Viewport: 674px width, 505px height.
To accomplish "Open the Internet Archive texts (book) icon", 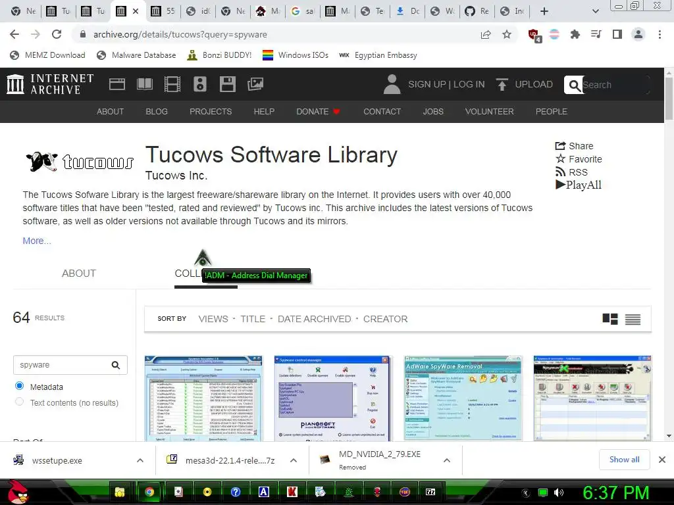I will [144, 84].
